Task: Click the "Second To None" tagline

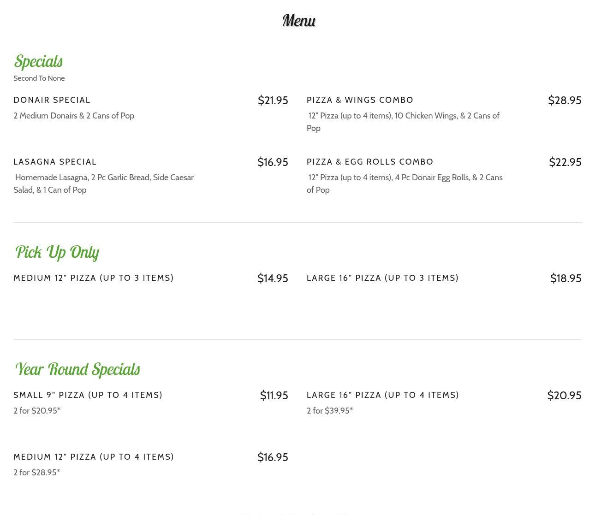Action: point(39,78)
